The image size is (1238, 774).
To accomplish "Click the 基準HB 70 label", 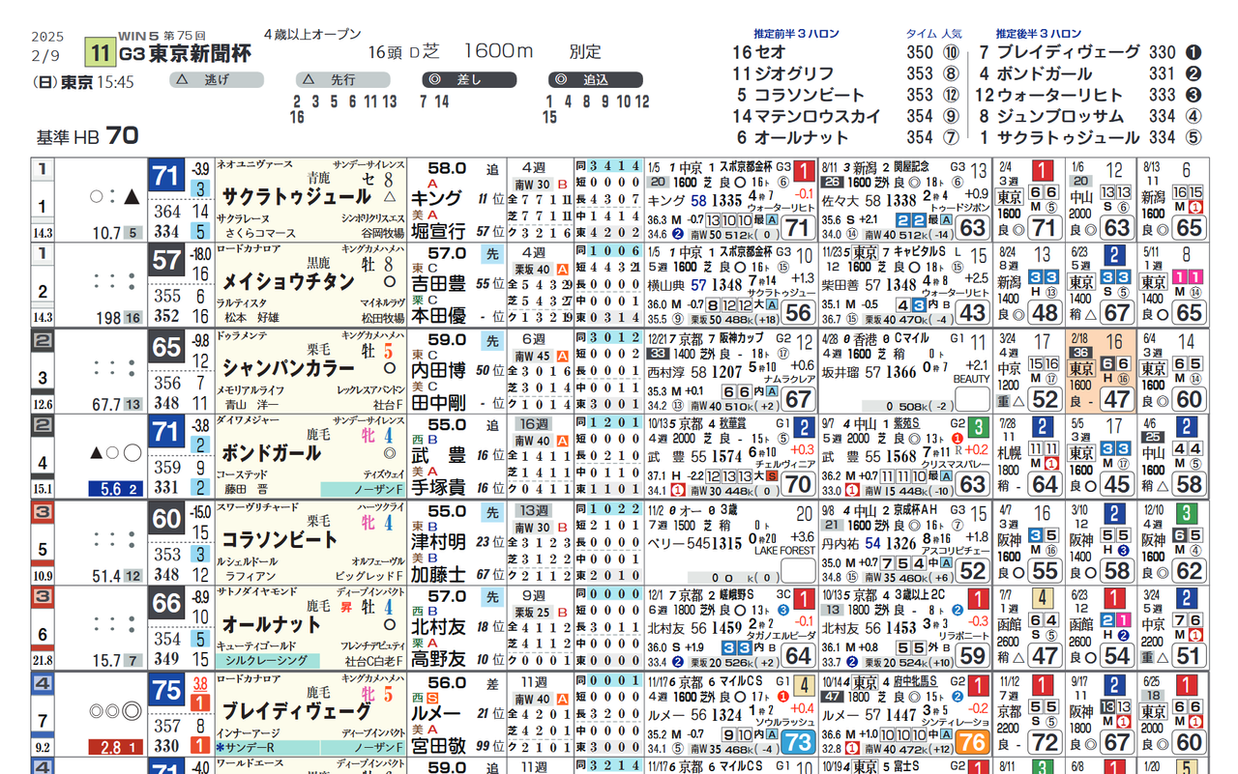I will pyautogui.click(x=87, y=136).
